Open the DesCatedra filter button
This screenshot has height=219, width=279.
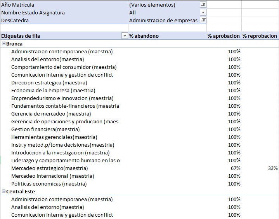coord(203,20)
